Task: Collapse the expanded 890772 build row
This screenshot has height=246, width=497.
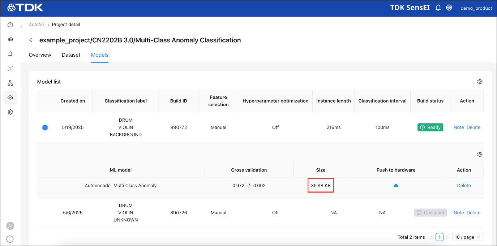Action: (x=45, y=128)
